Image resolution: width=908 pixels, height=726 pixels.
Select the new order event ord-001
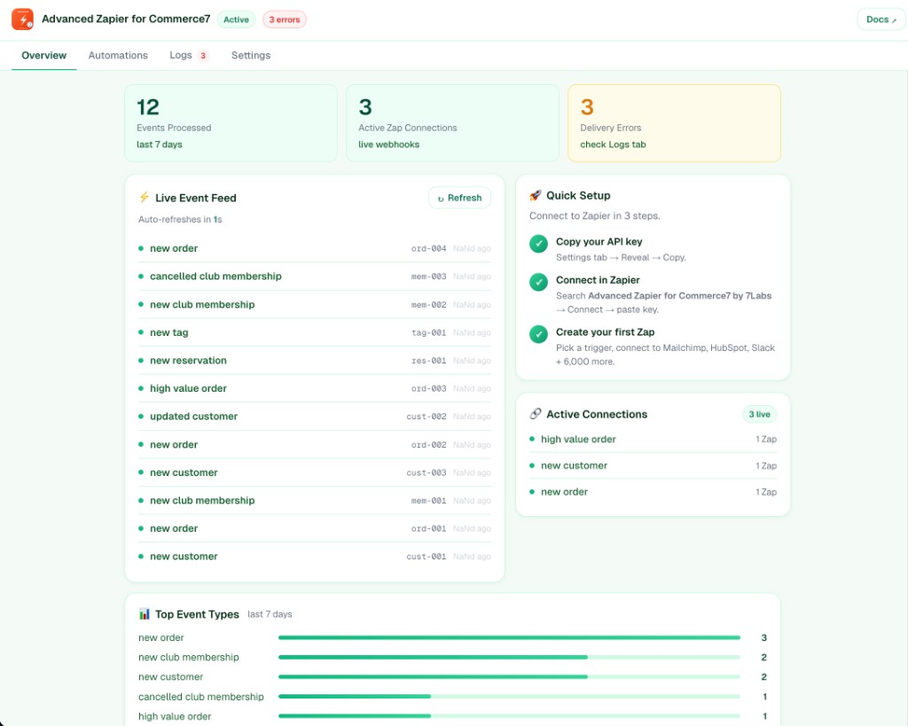pos(315,528)
